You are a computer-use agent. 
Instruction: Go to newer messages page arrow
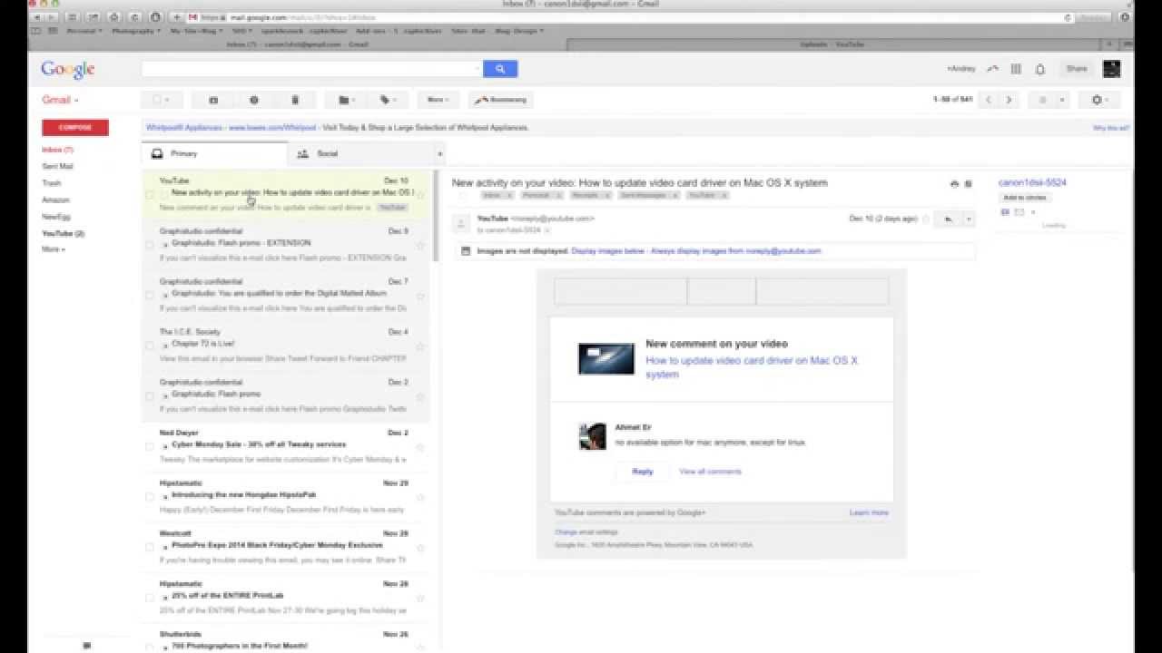pos(989,100)
